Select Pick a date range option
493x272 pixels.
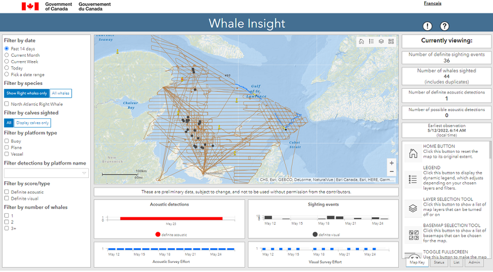tap(6, 74)
